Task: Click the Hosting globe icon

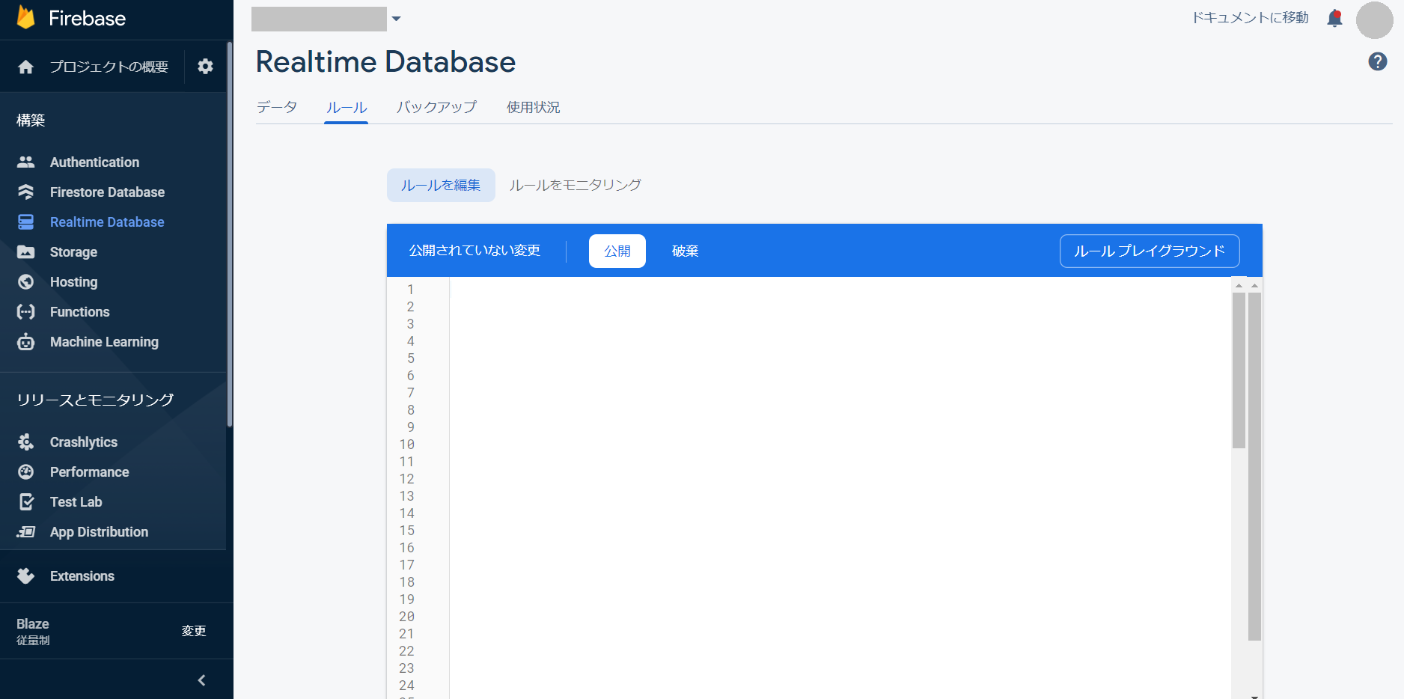Action: [x=26, y=281]
